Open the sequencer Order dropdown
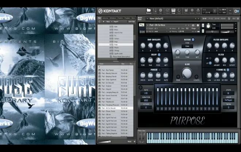 coord(229,100)
